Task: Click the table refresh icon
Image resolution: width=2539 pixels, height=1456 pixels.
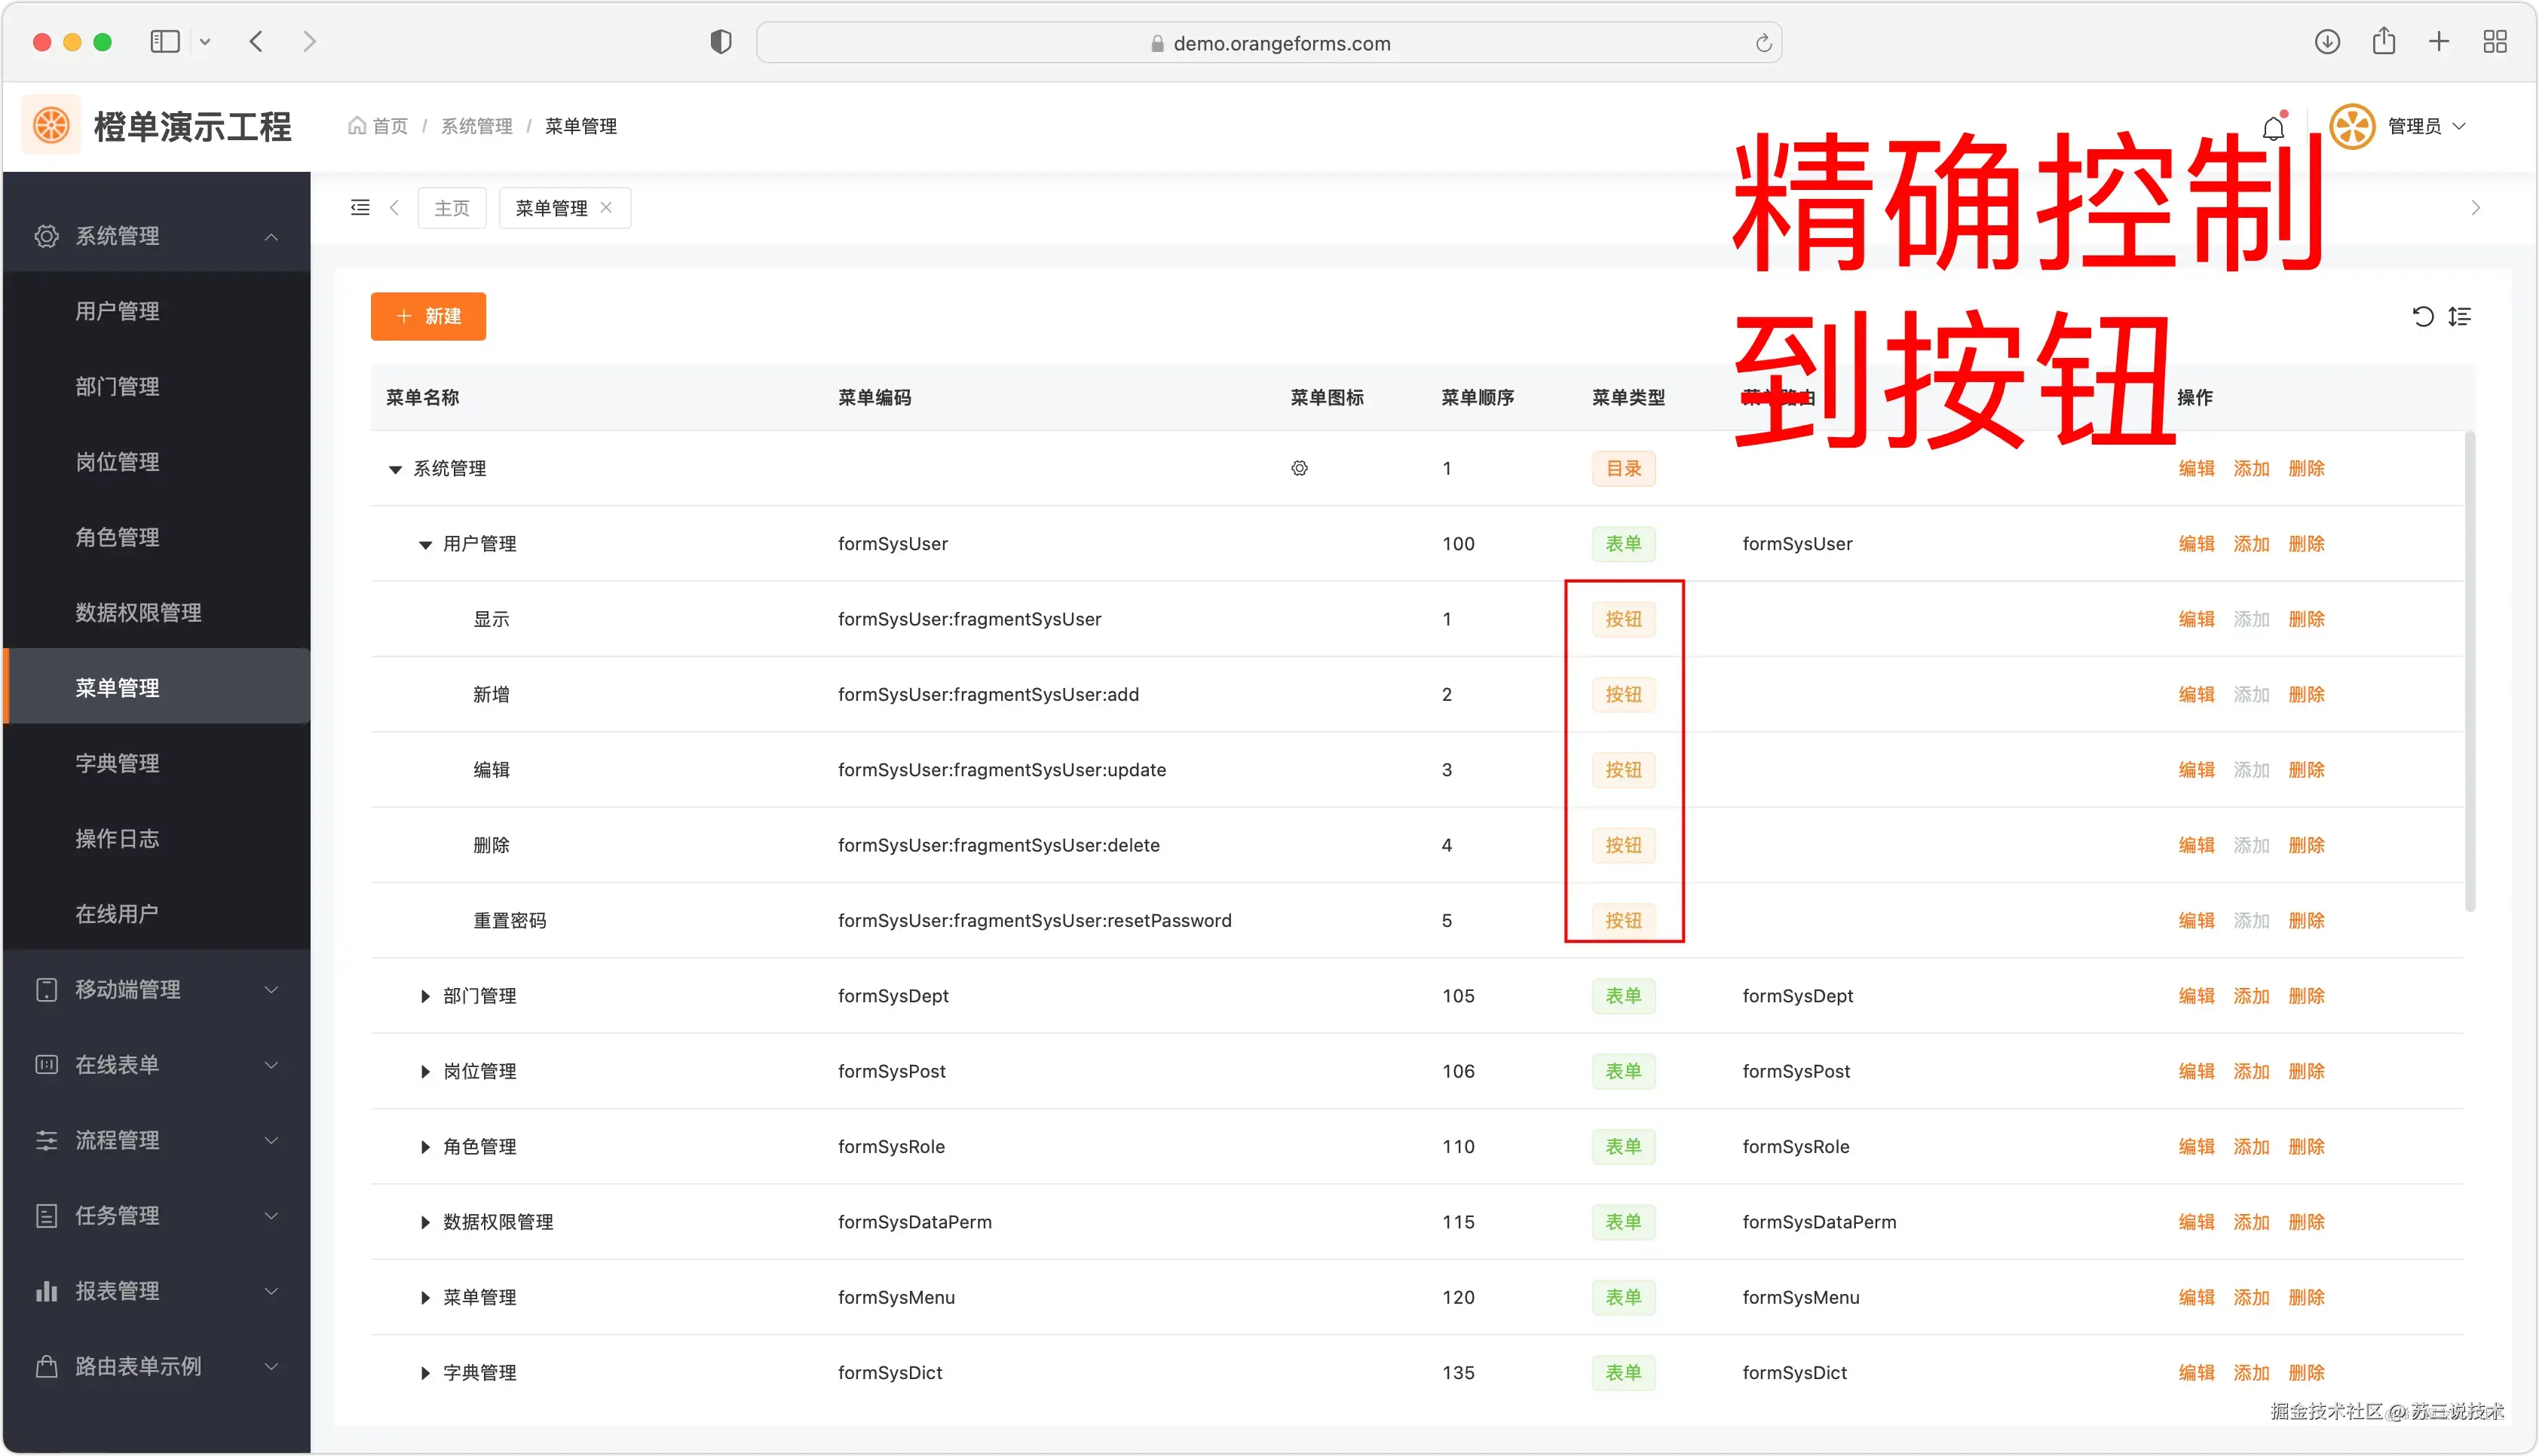Action: (x=2422, y=317)
